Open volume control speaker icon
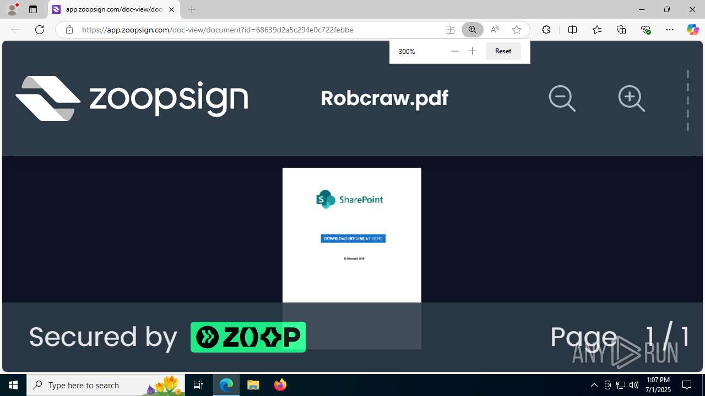705x396 pixels. click(x=633, y=385)
